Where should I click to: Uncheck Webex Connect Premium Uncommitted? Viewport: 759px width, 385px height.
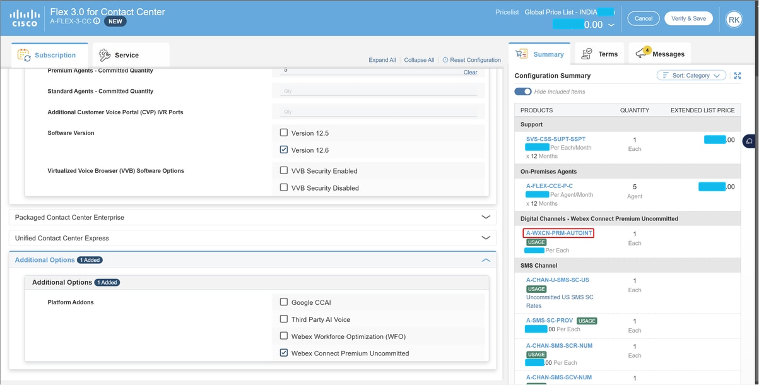tap(284, 353)
